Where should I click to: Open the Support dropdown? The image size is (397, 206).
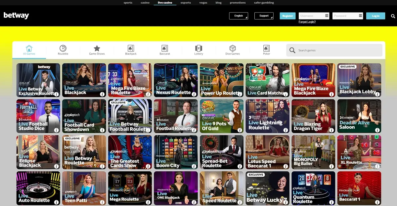[264, 16]
